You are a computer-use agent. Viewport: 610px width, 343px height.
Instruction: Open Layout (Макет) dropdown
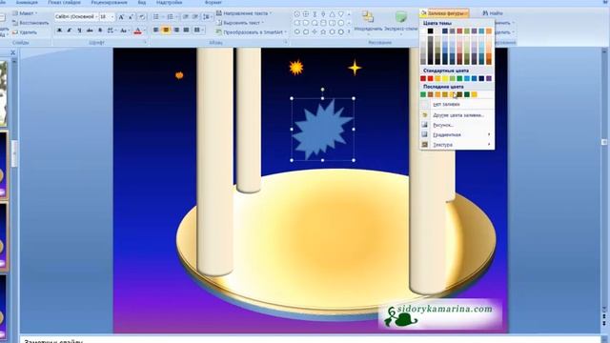pyautogui.click(x=25, y=13)
